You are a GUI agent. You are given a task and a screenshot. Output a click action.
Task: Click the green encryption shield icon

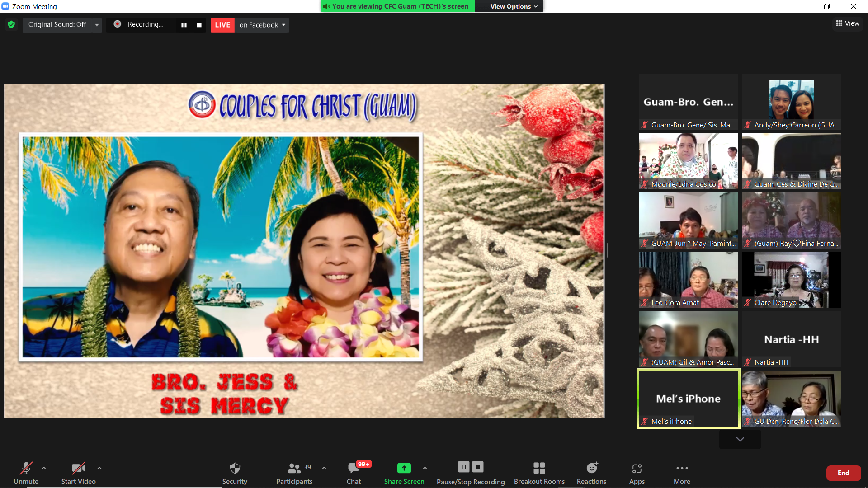click(x=11, y=24)
